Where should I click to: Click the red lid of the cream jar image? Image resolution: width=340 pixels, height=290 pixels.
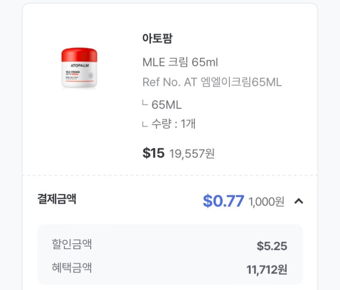point(79,54)
